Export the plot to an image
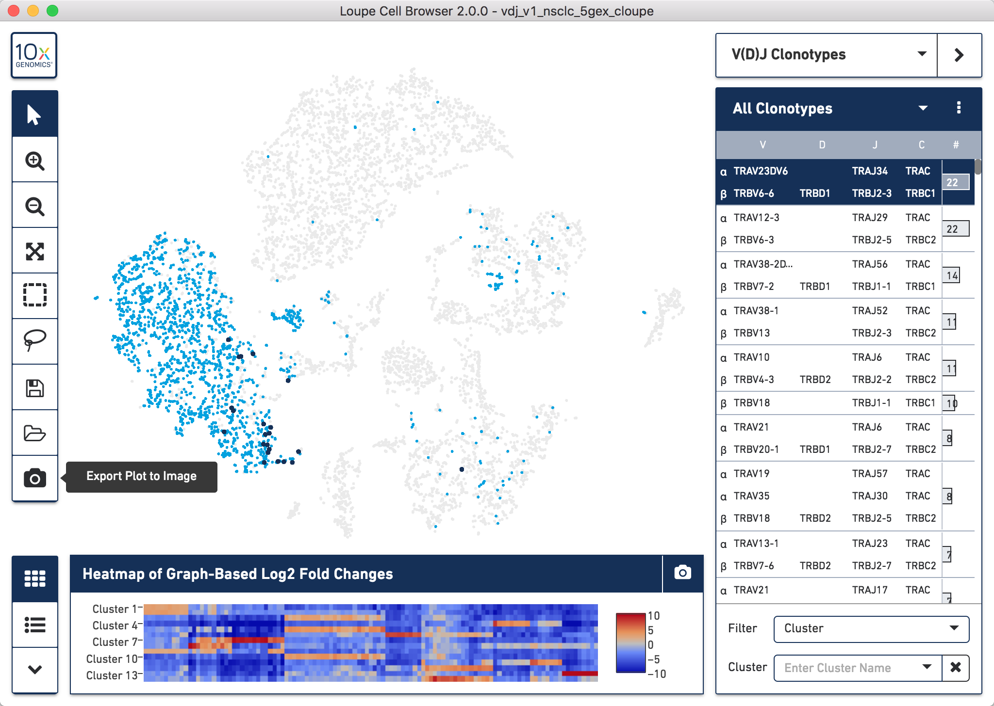 coord(34,478)
